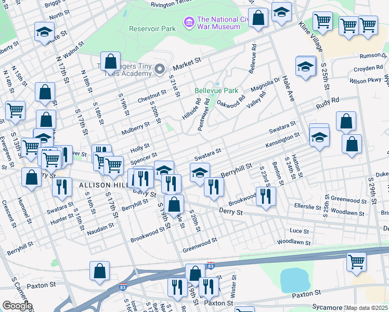Open shopping cart marker south of I-83 at far right
389x312 pixels.
pyautogui.click(x=357, y=264)
